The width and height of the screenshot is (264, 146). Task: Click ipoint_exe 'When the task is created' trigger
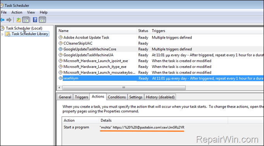tap(182, 61)
